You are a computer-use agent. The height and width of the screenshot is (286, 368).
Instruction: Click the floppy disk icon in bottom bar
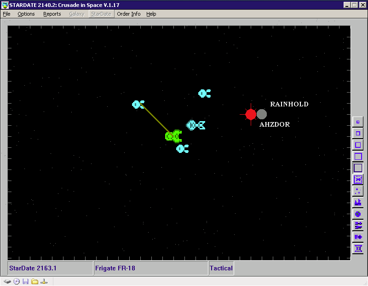coord(25,281)
